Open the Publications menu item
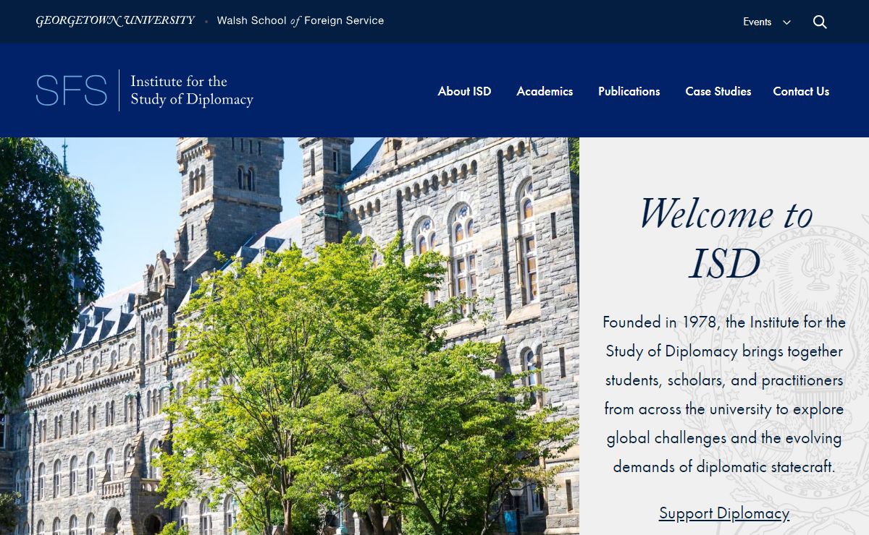This screenshot has height=535, width=869. tap(629, 91)
